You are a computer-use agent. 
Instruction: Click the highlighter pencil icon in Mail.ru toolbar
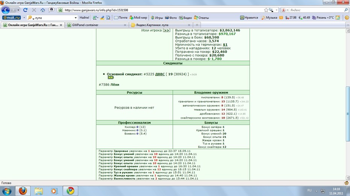coord(102,18)
